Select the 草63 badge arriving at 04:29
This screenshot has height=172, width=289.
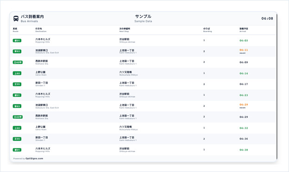[17, 106]
